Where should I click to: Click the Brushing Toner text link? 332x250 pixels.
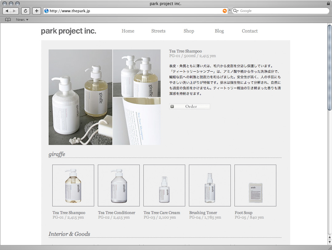coord(203,213)
